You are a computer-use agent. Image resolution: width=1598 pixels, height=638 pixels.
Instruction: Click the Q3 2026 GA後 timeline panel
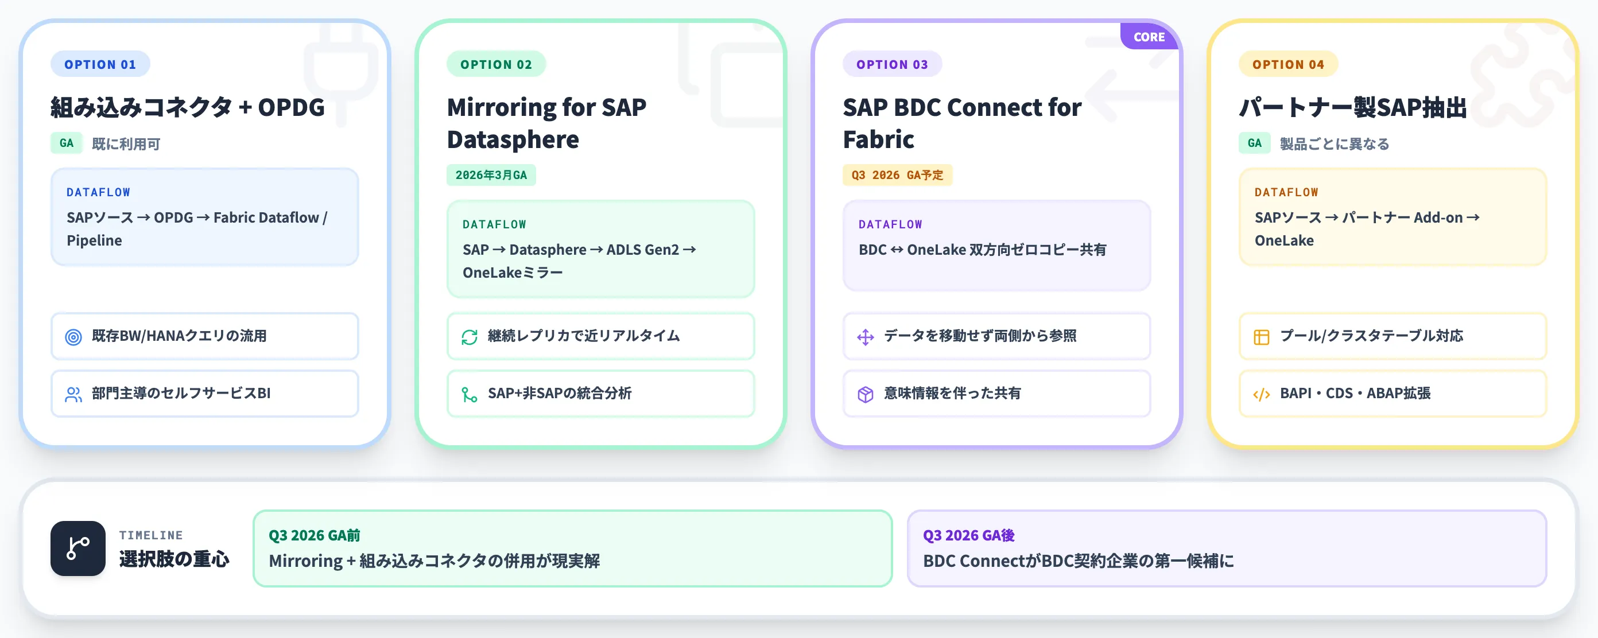coord(1227,548)
